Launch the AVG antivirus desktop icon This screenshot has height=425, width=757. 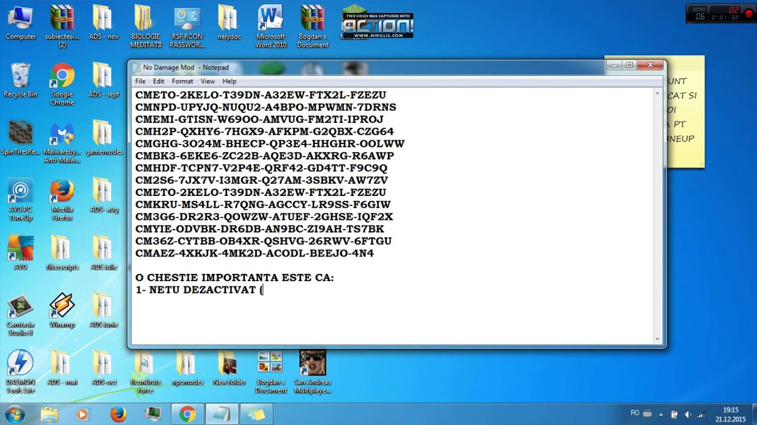tap(20, 253)
